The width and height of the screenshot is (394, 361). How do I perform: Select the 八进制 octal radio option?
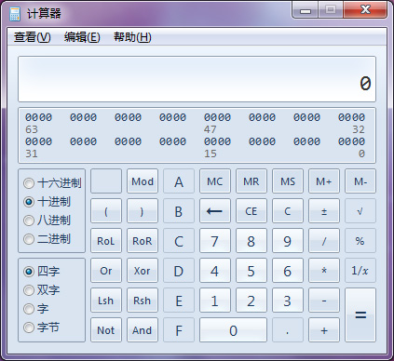[x=48, y=221]
